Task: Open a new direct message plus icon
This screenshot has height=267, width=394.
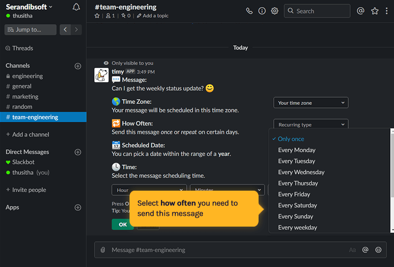Action: (78, 152)
